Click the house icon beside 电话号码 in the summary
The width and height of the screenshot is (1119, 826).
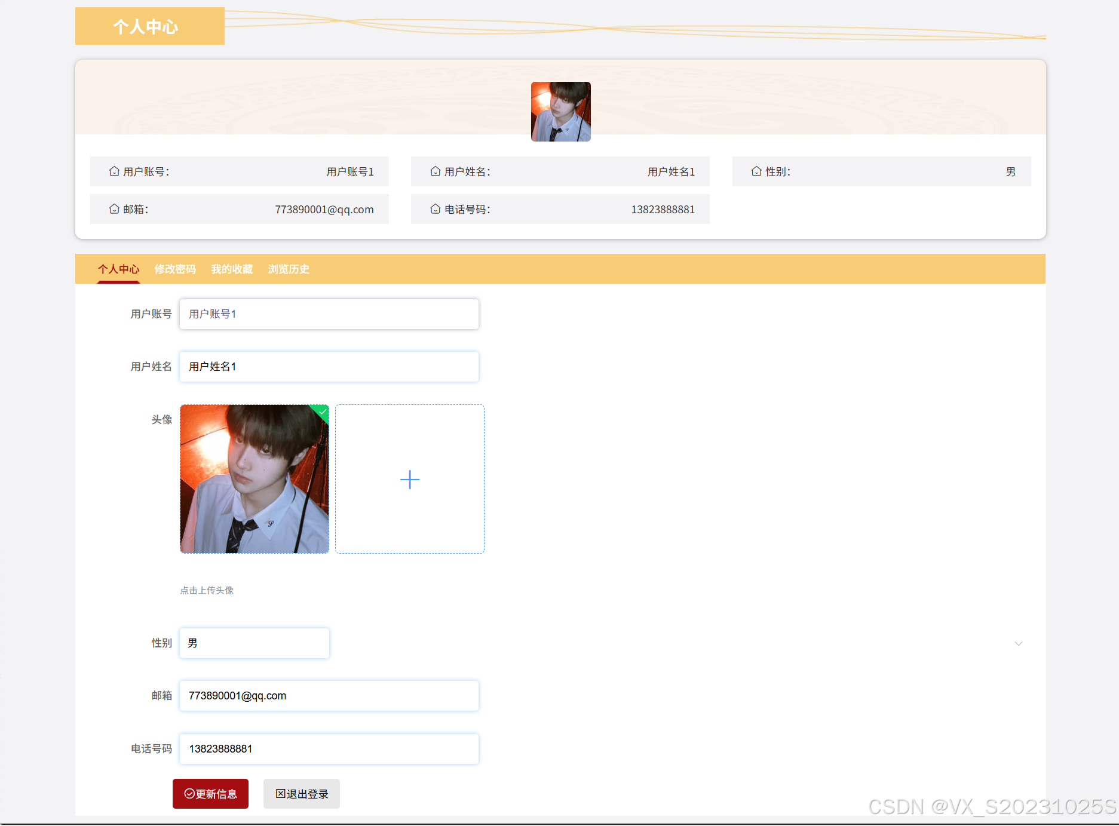[436, 209]
